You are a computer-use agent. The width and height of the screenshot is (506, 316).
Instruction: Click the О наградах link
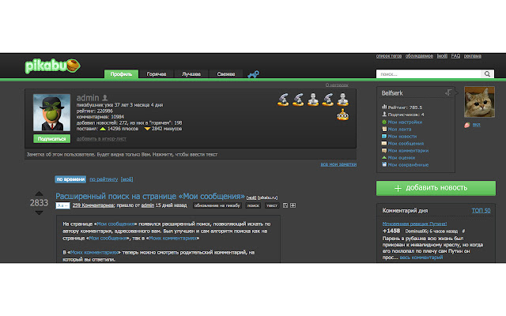(x=337, y=85)
